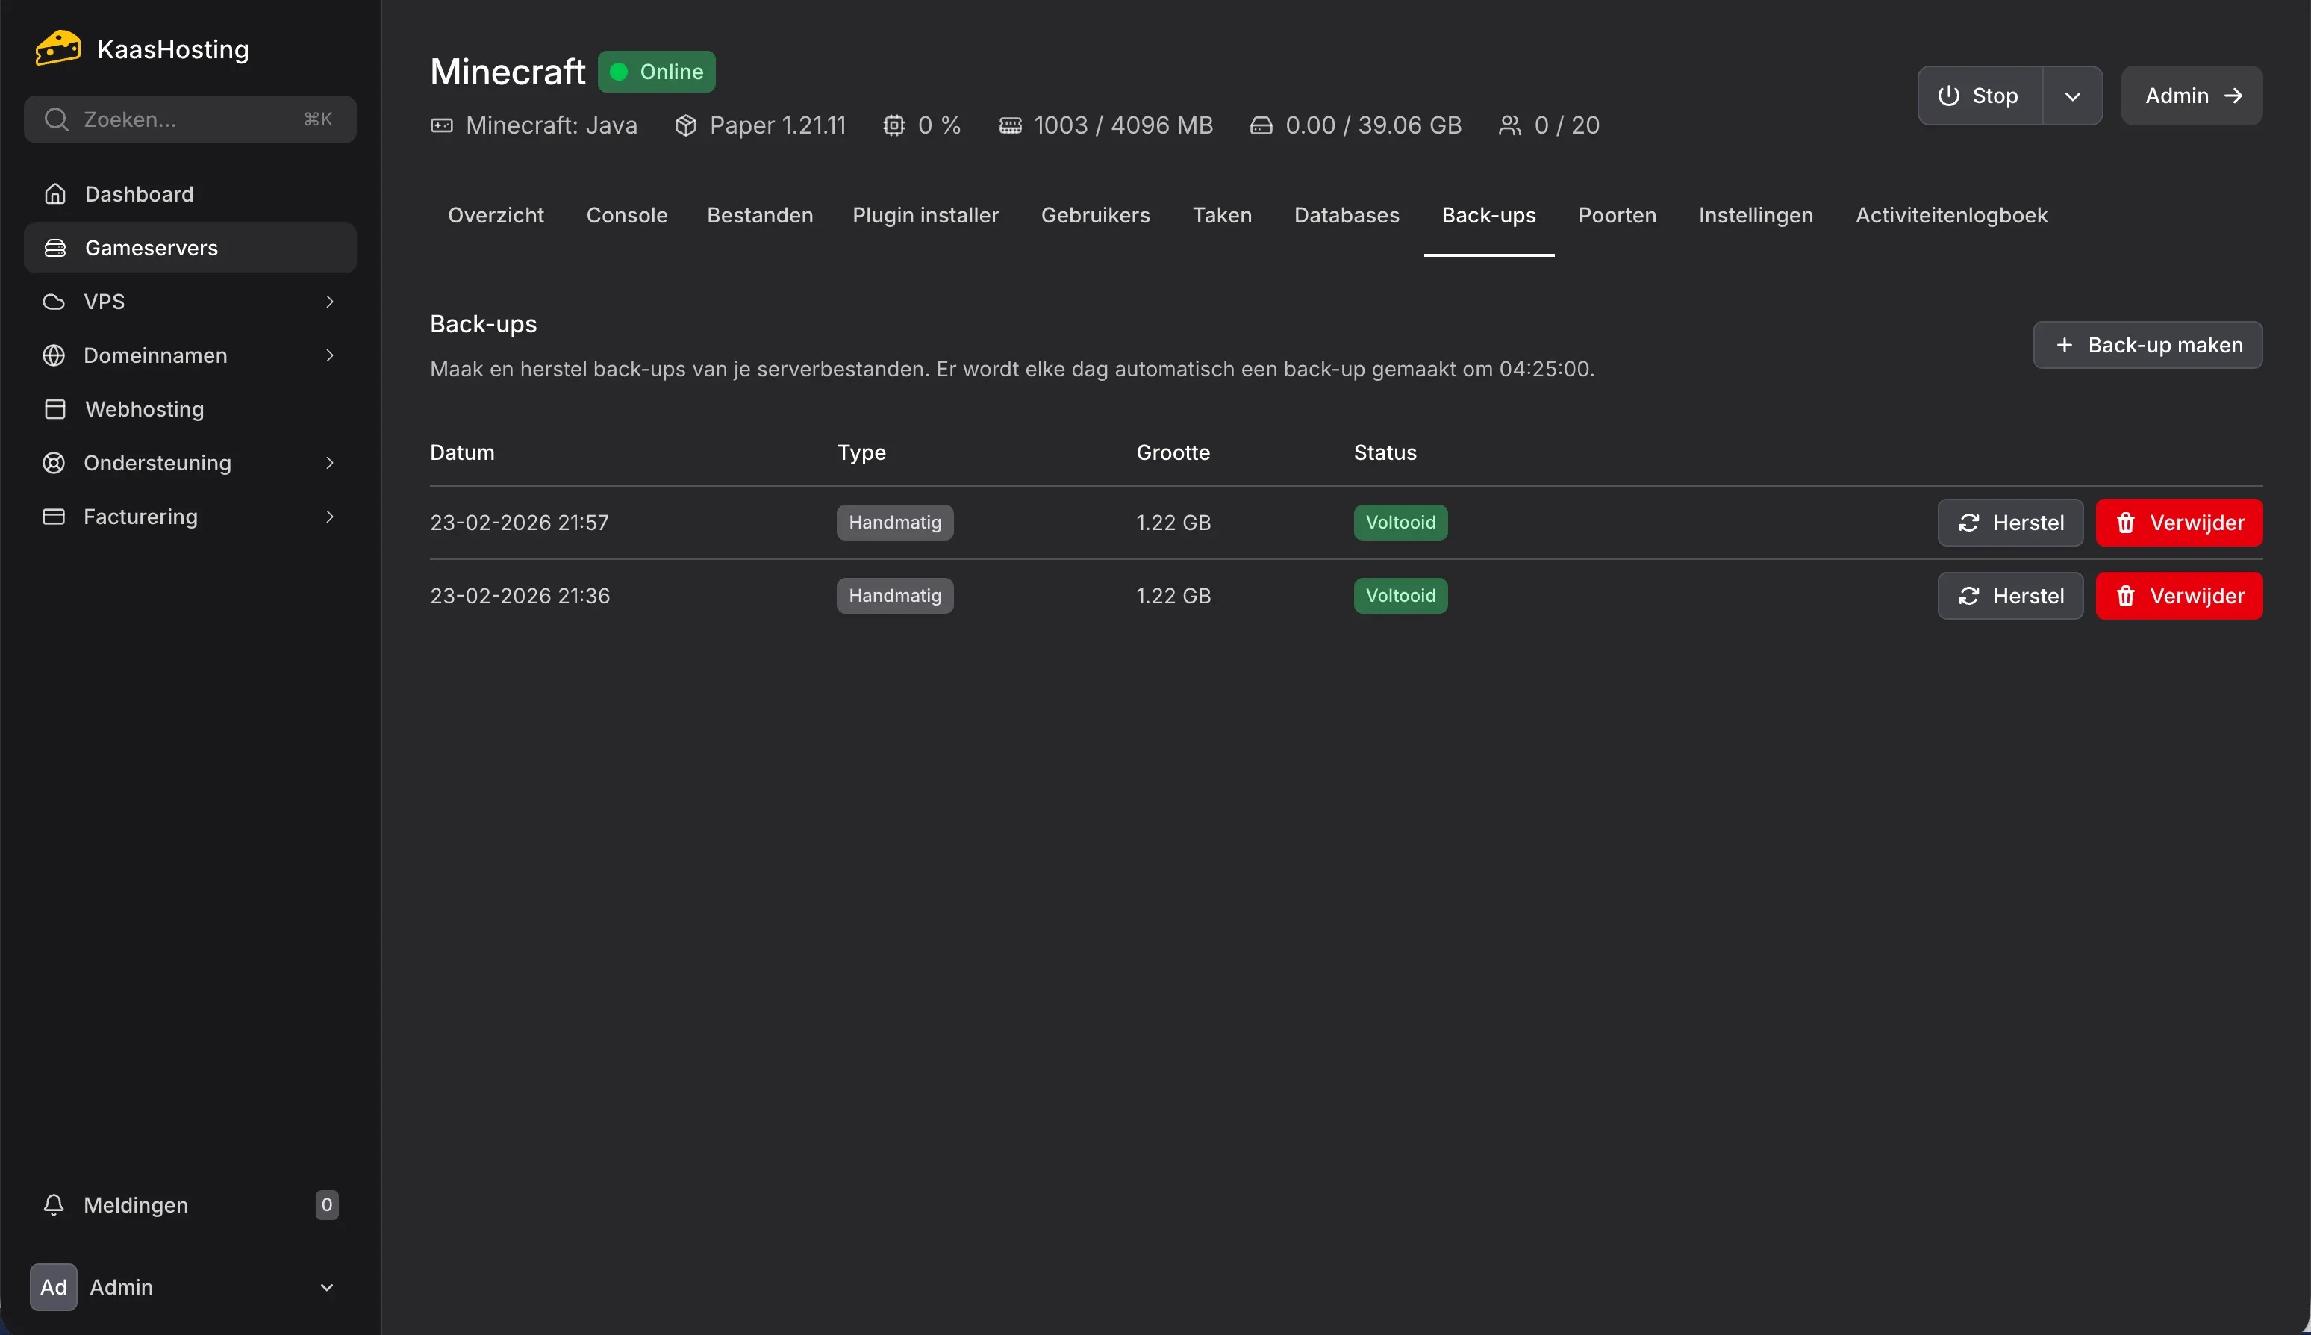The width and height of the screenshot is (2311, 1335).
Task: Select the Dashboard home icon
Action: click(55, 193)
